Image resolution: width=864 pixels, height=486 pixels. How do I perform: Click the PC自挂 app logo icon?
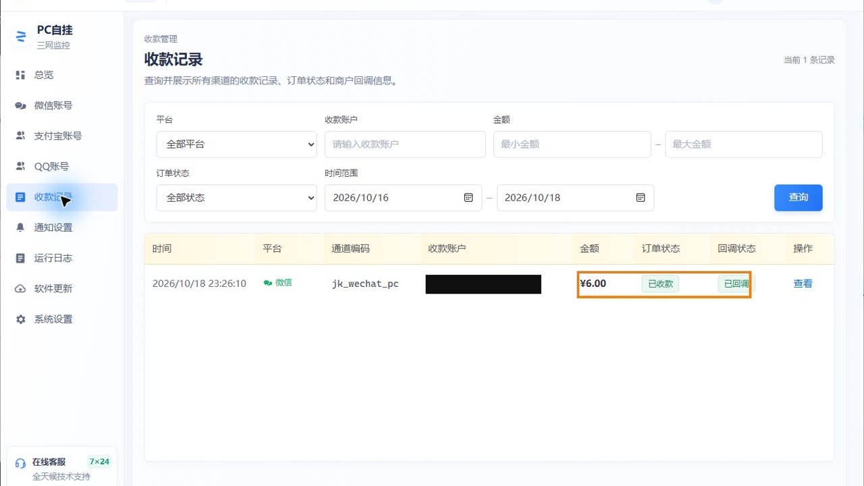pyautogui.click(x=20, y=36)
